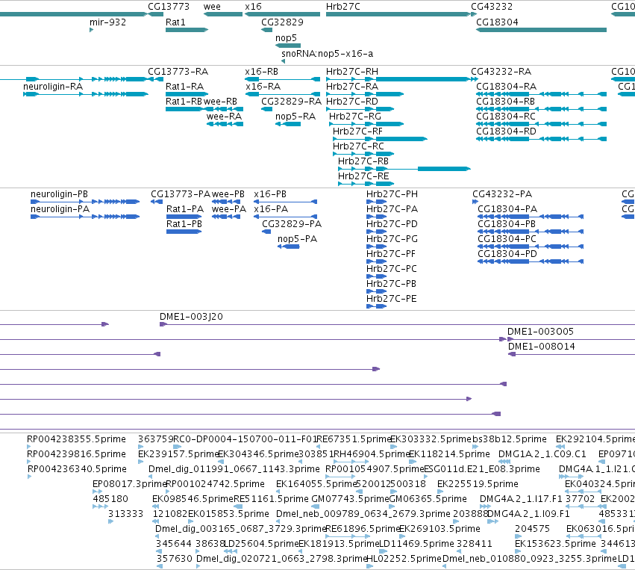Screen dimensions: 635x570
Task: Open the DME1-003J20 BAC clone label
Action: pos(191,317)
